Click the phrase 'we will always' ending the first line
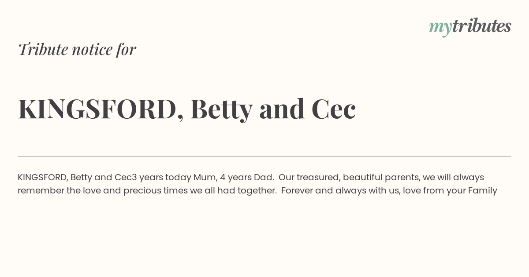This screenshot has width=529, height=277. (454, 178)
